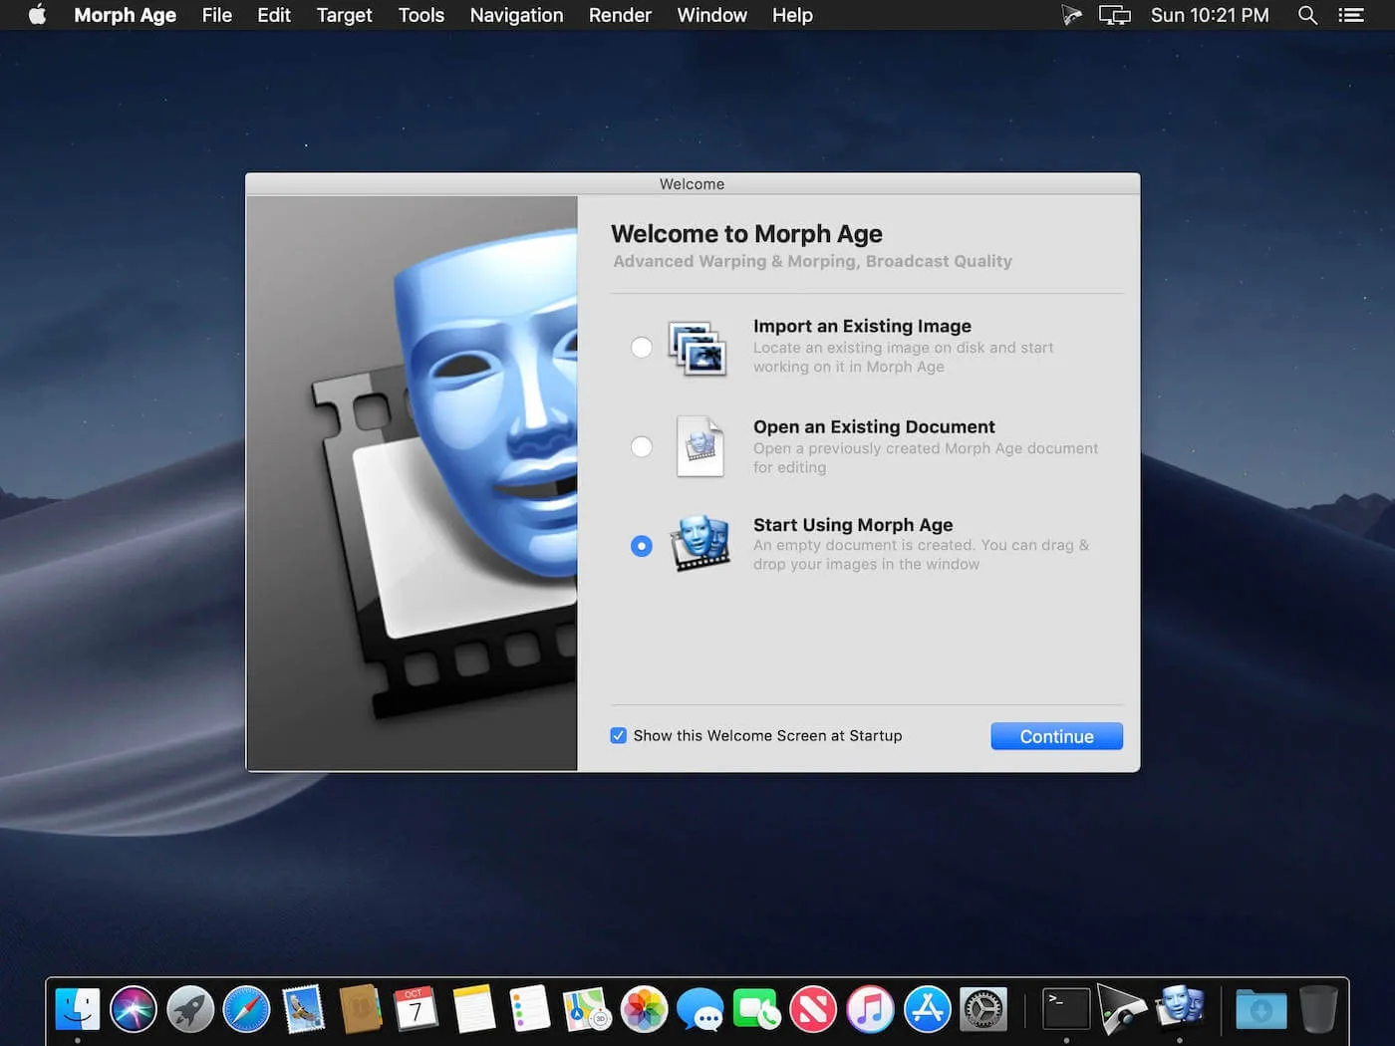Click the Open an Existing Document icon
The height and width of the screenshot is (1046, 1395).
point(699,446)
